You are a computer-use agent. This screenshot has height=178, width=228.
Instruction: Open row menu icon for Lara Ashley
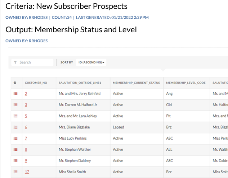coord(15,116)
